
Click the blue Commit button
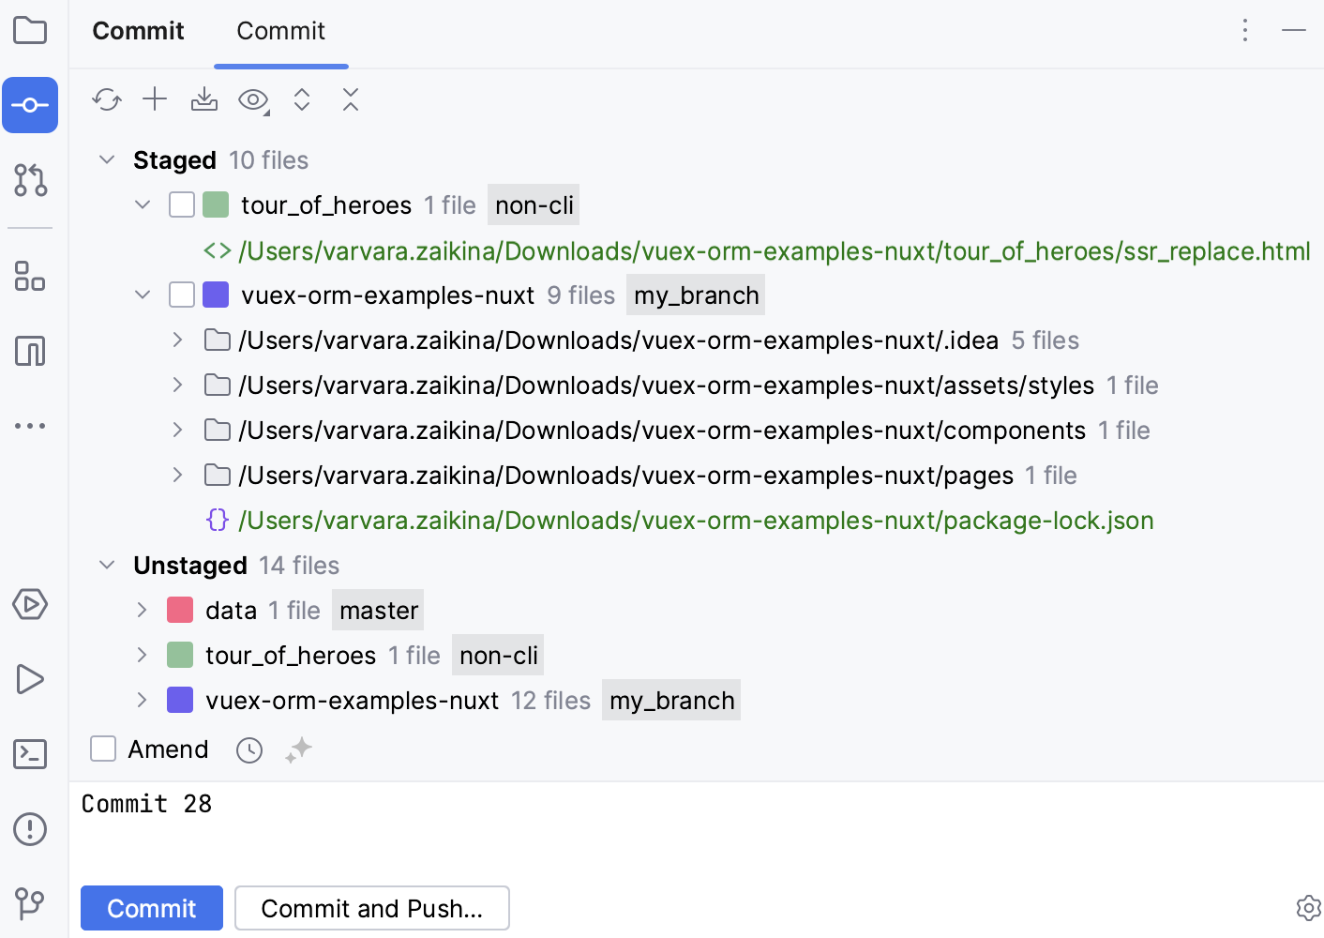tap(152, 908)
